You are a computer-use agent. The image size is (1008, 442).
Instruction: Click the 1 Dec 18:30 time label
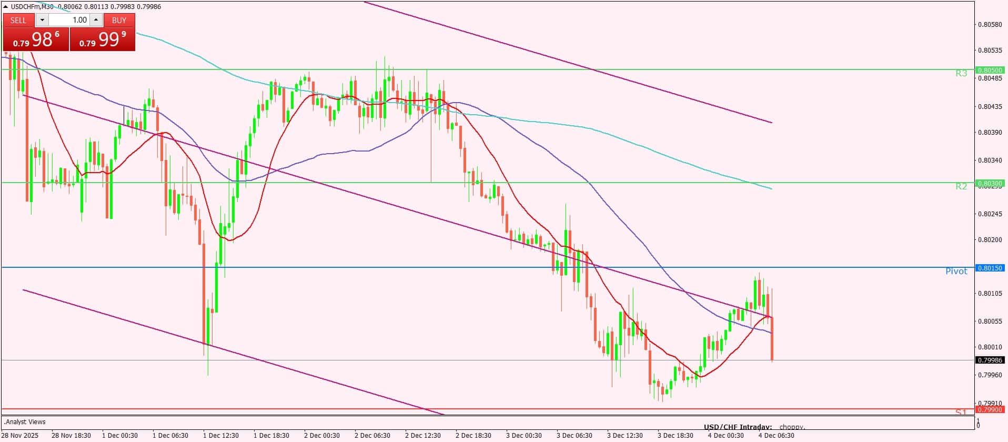click(x=271, y=436)
